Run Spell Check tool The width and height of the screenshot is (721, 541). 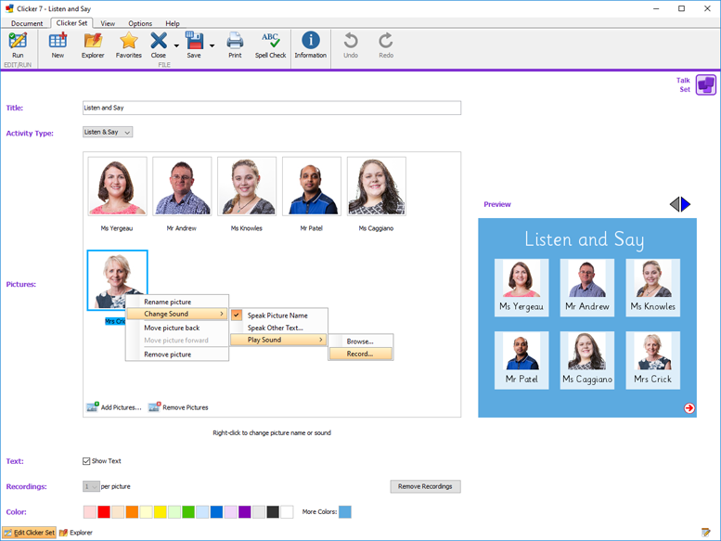coord(271,45)
